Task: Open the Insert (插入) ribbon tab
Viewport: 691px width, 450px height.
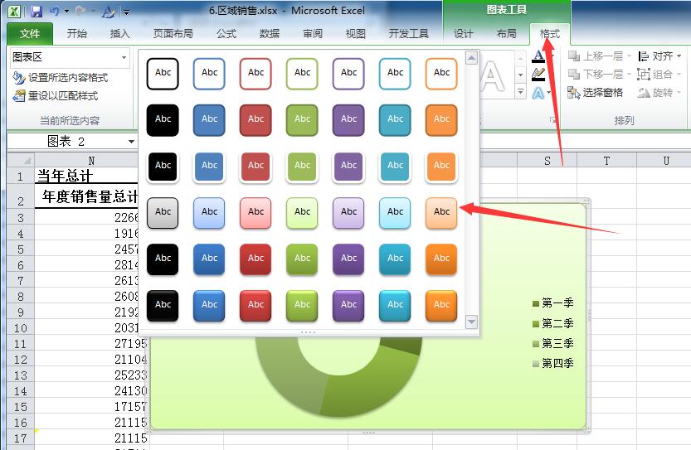Action: pos(120,34)
